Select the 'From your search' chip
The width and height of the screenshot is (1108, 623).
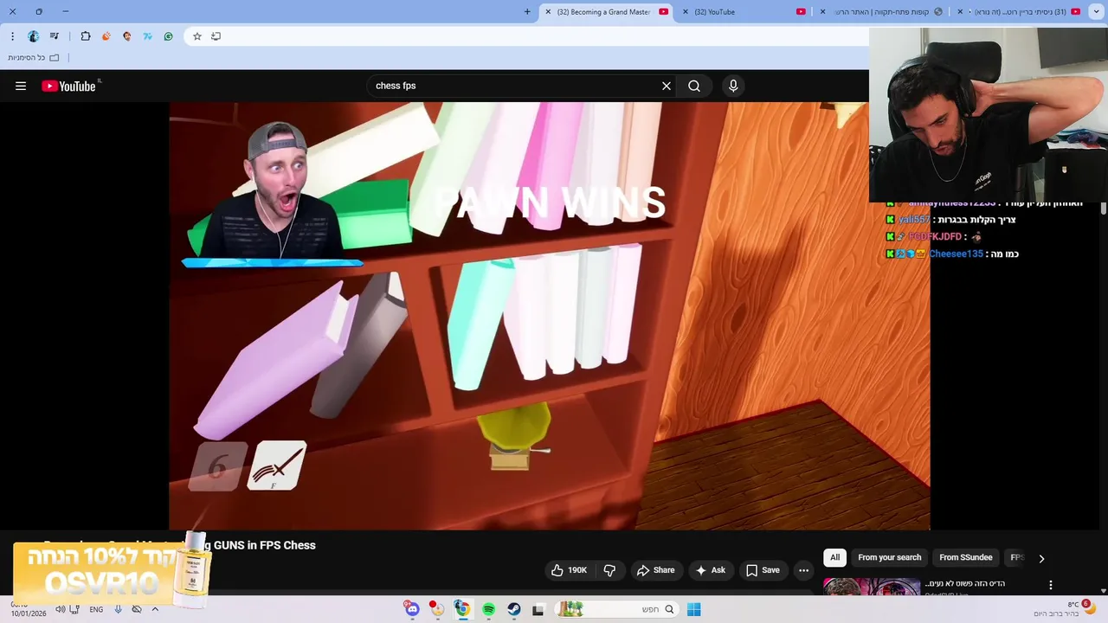pyautogui.click(x=889, y=557)
